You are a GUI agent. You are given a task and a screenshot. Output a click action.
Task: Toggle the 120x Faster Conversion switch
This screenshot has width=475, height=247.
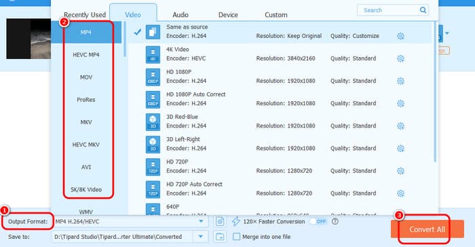[x=318, y=221]
